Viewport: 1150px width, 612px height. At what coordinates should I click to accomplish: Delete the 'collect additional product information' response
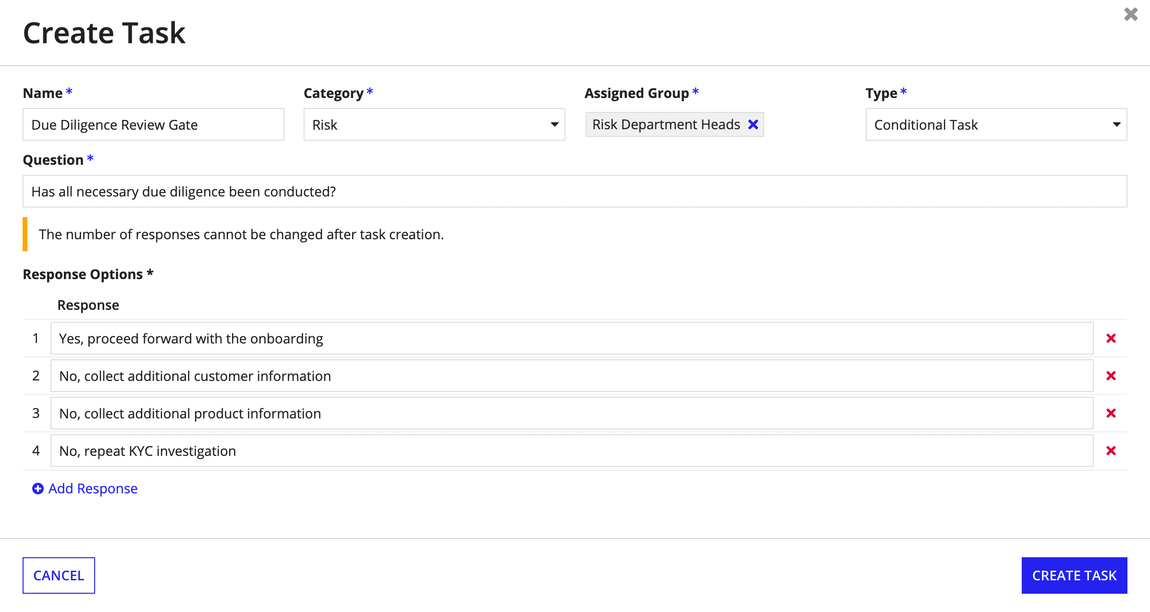click(1111, 413)
